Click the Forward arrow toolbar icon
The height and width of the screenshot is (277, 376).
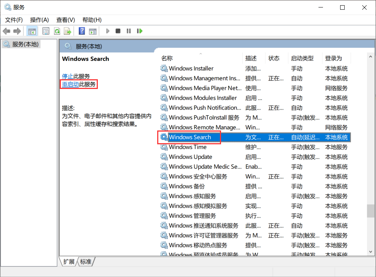coord(17,31)
